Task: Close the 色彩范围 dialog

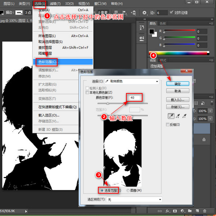Action: tap(186, 71)
